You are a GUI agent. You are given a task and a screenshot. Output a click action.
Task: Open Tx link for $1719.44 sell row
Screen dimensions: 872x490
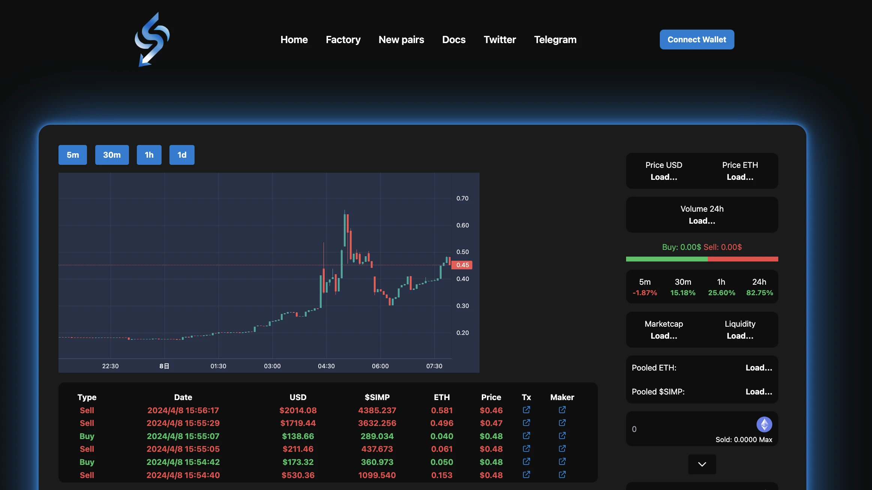click(526, 423)
